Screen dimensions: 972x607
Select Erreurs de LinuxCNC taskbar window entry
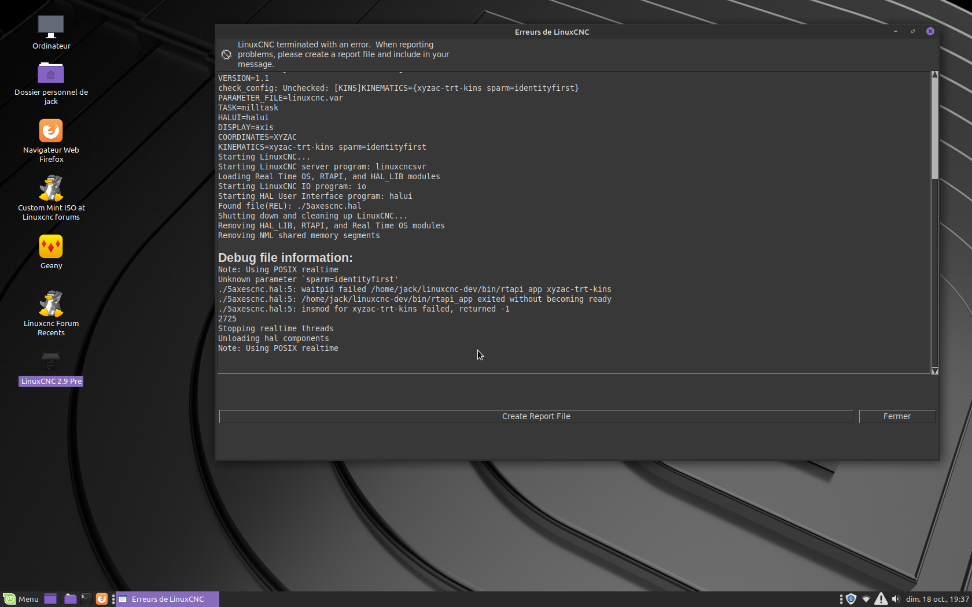pyautogui.click(x=167, y=599)
